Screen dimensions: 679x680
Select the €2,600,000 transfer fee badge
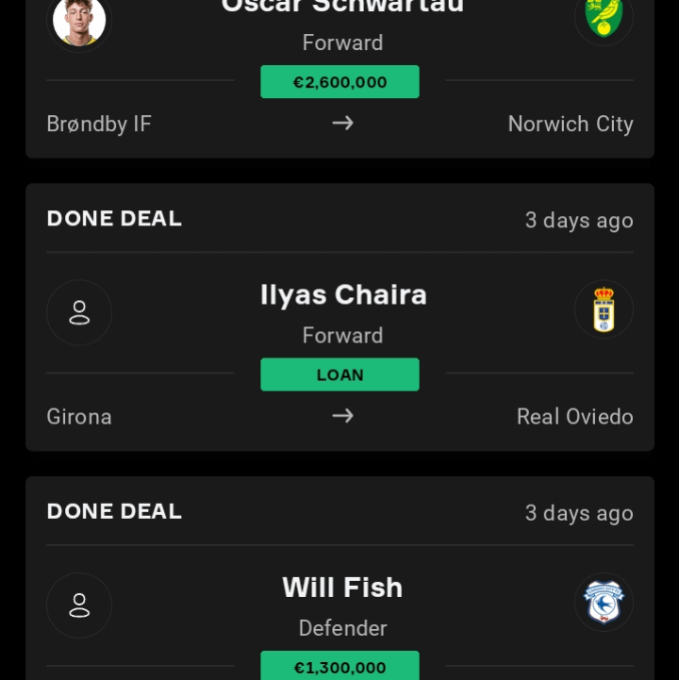(x=339, y=82)
